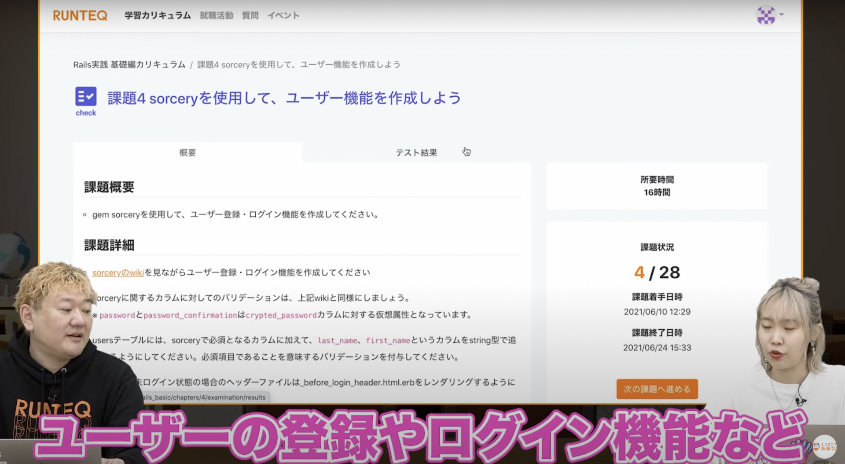The height and width of the screenshot is (464, 845).
Task: Click the 2021/06/10 12:29 start date
Action: click(x=657, y=312)
